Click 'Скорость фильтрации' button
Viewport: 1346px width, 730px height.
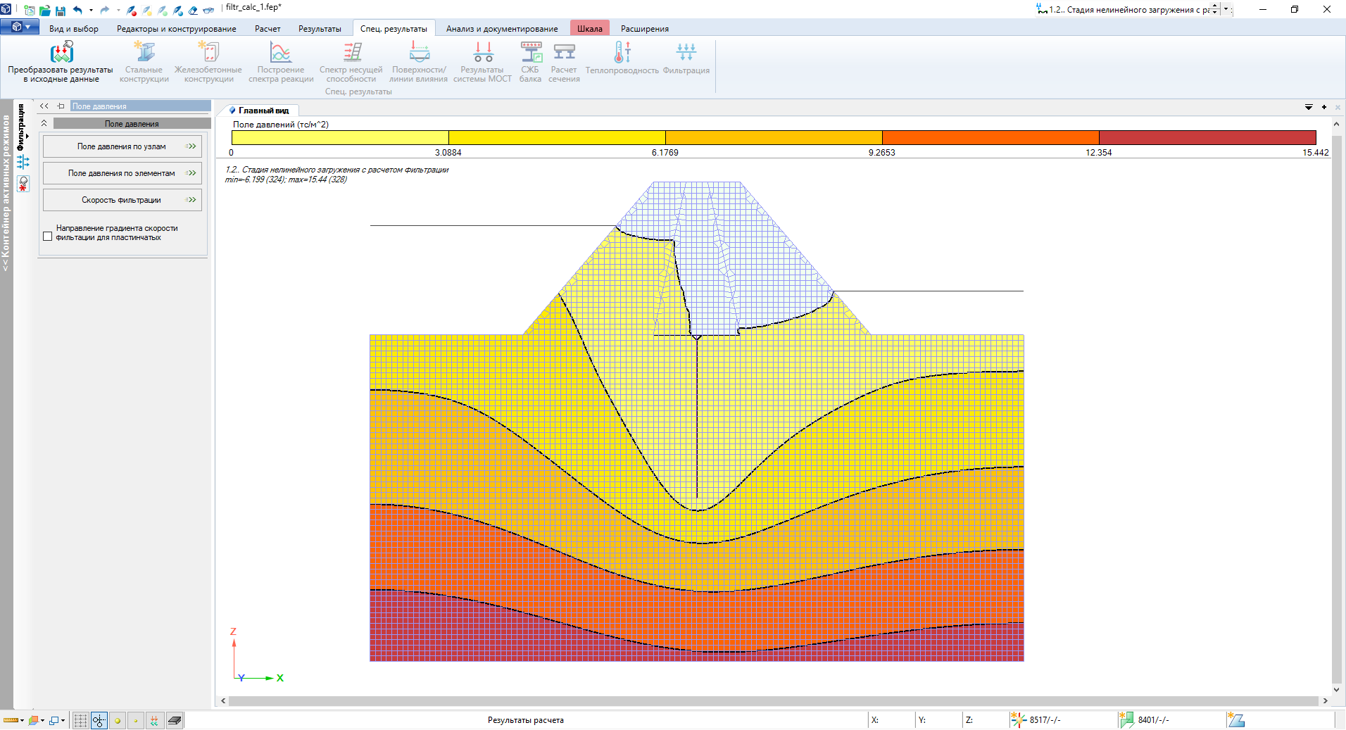pos(122,200)
